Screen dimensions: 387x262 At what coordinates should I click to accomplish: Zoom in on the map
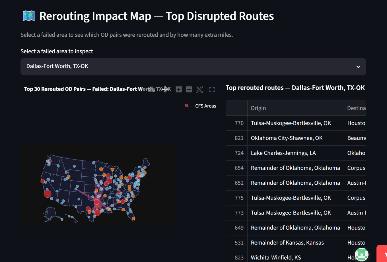pos(179,89)
